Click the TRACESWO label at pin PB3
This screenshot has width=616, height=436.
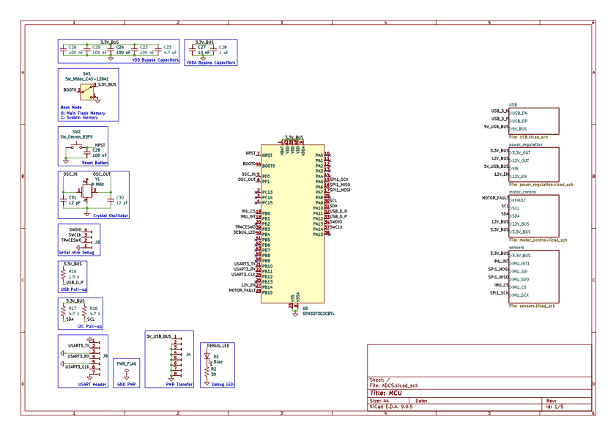click(245, 227)
